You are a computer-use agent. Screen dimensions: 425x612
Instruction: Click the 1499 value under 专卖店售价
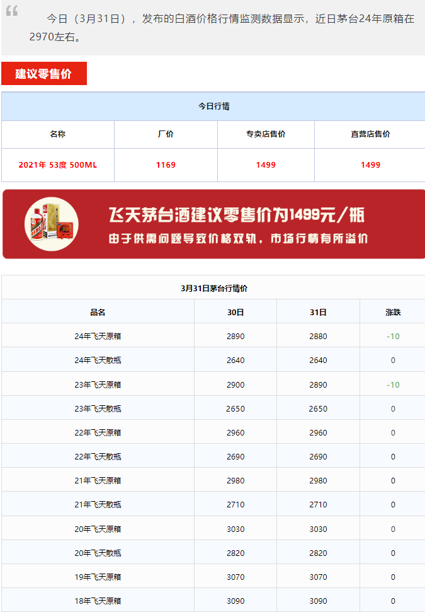[x=266, y=165]
